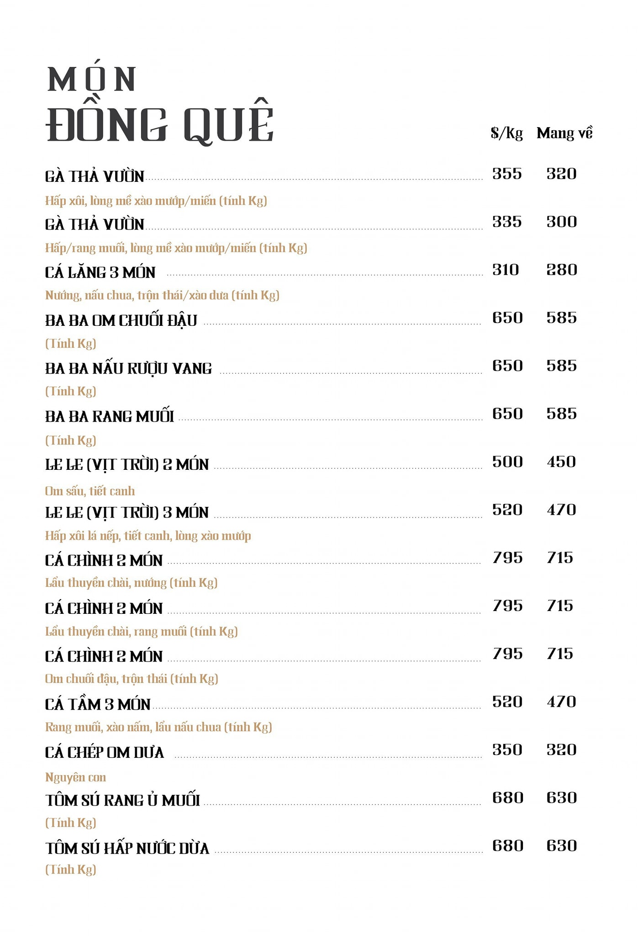Select the "BA BA OM CHUỐI ĐẬU" dish
This screenshot has width=638, height=936.
[x=121, y=321]
